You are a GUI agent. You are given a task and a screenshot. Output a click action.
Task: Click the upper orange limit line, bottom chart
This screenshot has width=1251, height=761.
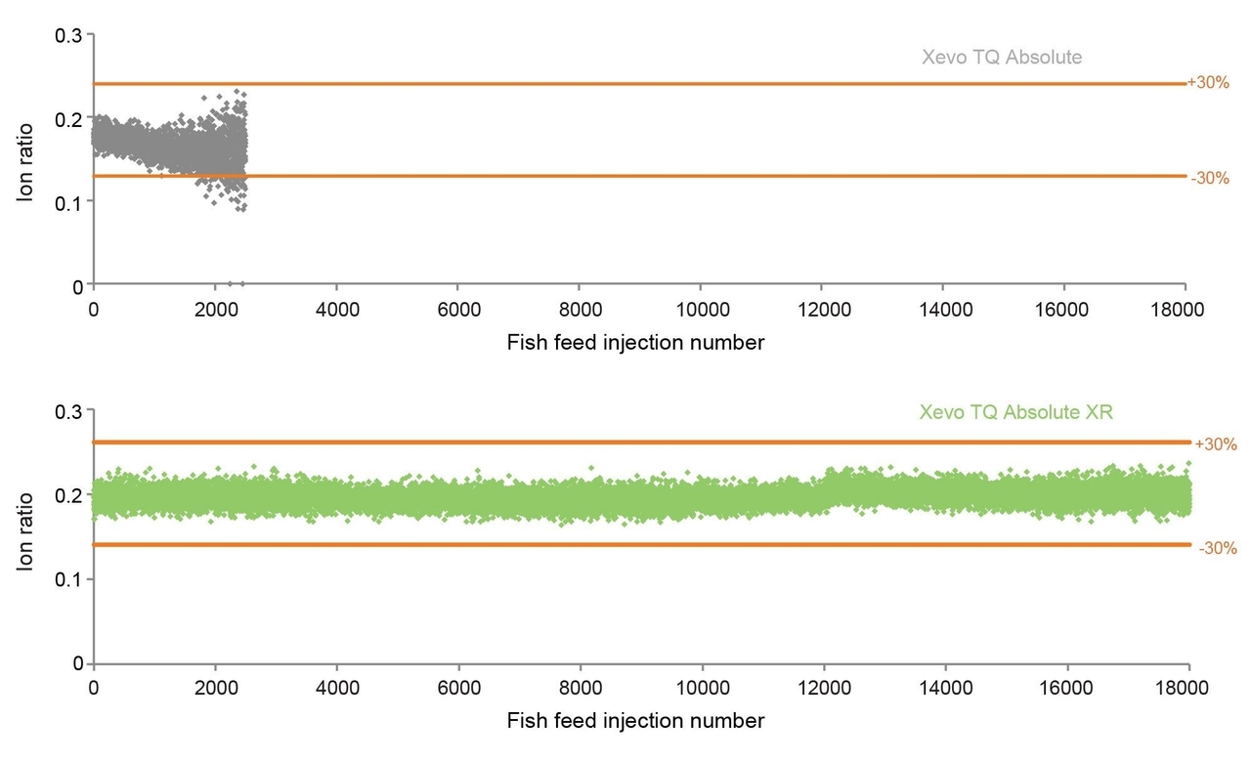point(642,443)
